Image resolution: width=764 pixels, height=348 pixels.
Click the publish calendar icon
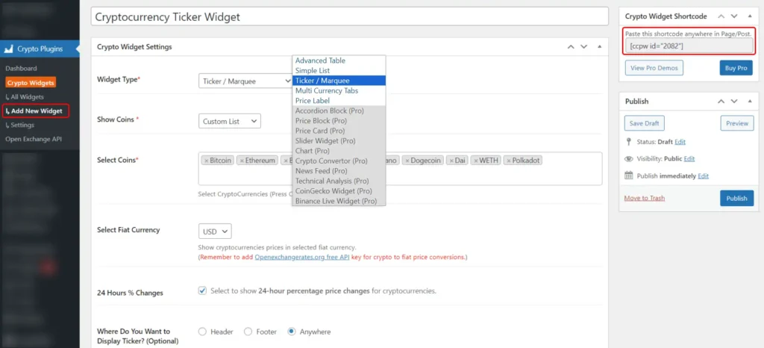pyautogui.click(x=628, y=175)
